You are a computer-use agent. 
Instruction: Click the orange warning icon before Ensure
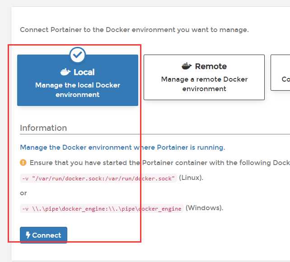(x=23, y=162)
